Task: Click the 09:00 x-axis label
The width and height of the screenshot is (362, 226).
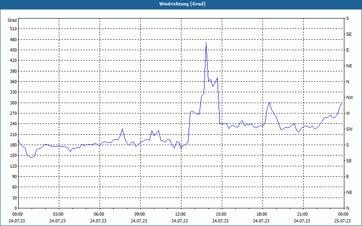Action: pos(140,214)
